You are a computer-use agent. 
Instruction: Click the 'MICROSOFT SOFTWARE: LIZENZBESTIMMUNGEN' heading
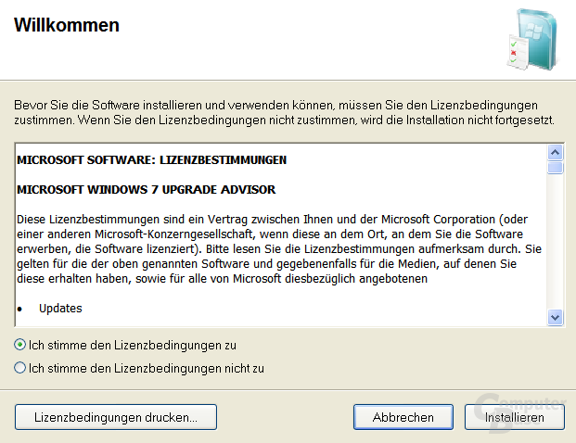point(151,160)
